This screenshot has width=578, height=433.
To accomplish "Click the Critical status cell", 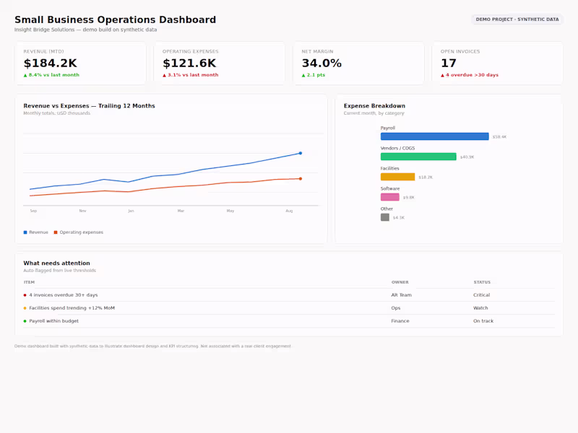I will click(482, 295).
